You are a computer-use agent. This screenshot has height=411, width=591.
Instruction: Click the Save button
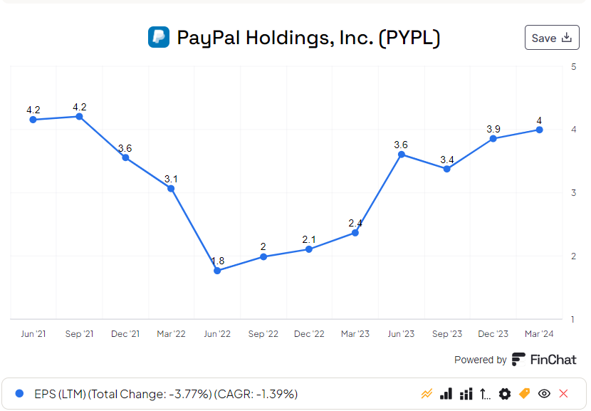click(552, 38)
